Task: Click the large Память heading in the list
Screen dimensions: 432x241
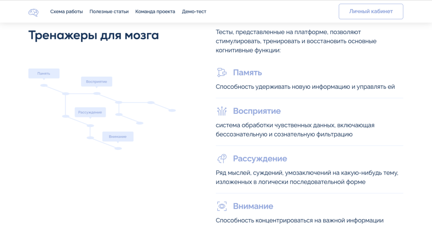Action: pyautogui.click(x=247, y=73)
